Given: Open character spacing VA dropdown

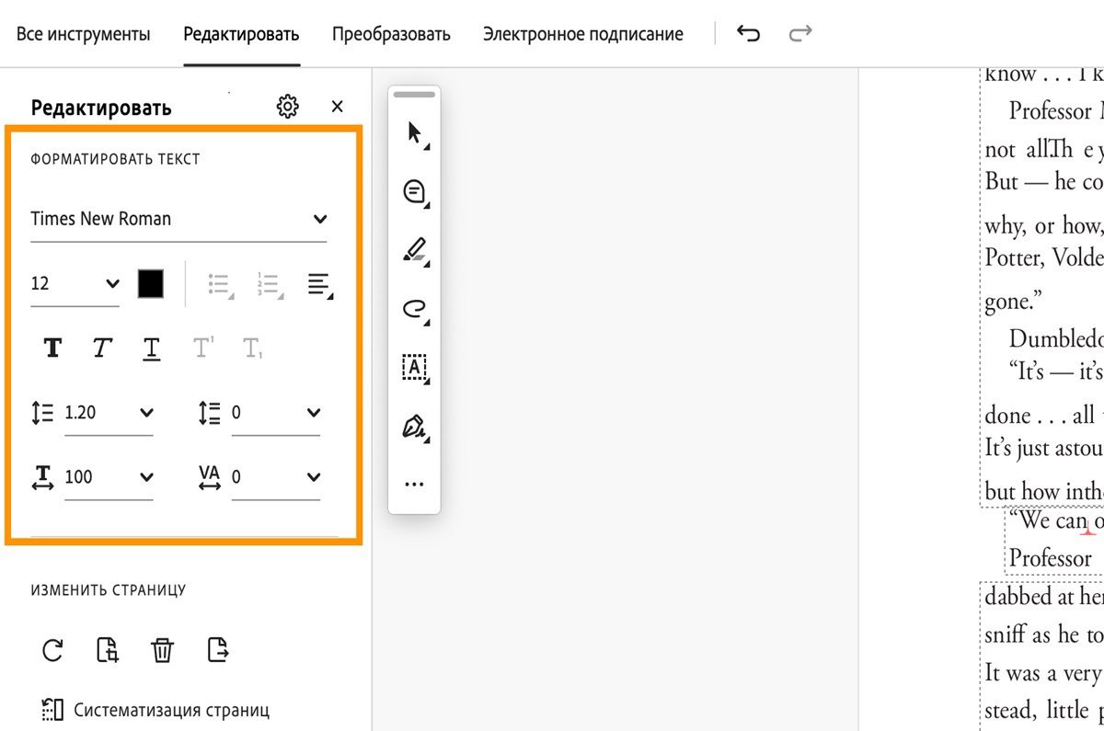Looking at the screenshot, I should point(314,476).
